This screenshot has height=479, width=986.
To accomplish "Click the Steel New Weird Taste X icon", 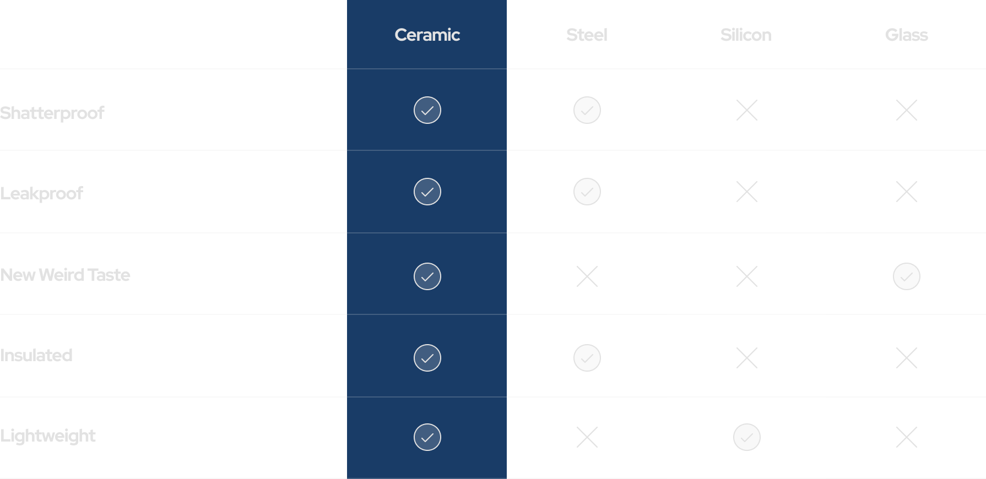I will click(x=587, y=276).
